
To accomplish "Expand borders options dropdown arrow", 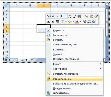I will click(66, 22).
